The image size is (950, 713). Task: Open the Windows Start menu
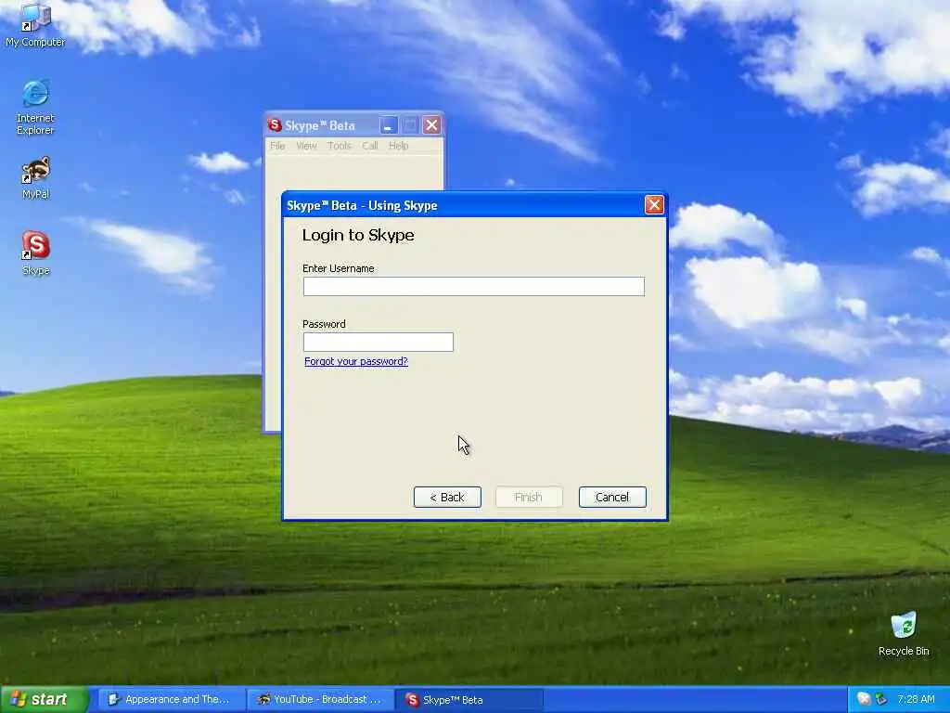pyautogui.click(x=45, y=699)
